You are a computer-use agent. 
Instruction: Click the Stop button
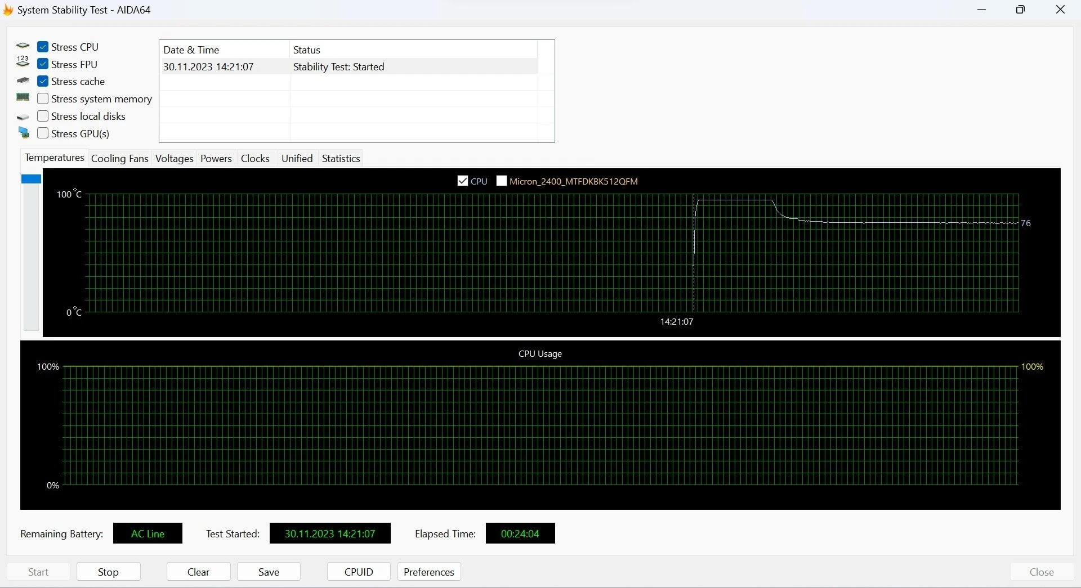[108, 572]
